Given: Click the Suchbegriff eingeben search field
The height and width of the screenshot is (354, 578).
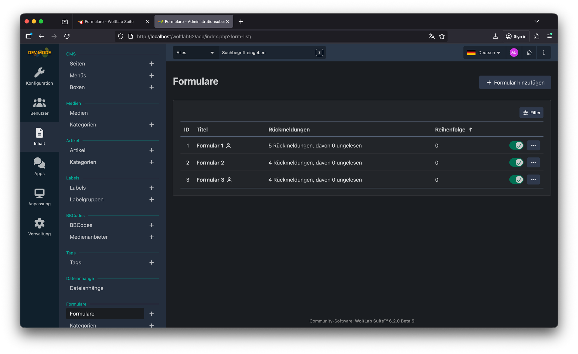Looking at the screenshot, I should (x=266, y=53).
